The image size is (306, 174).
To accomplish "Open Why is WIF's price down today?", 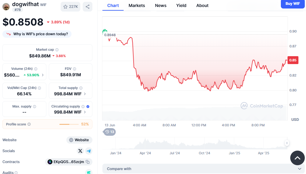I will tap(37, 34).
